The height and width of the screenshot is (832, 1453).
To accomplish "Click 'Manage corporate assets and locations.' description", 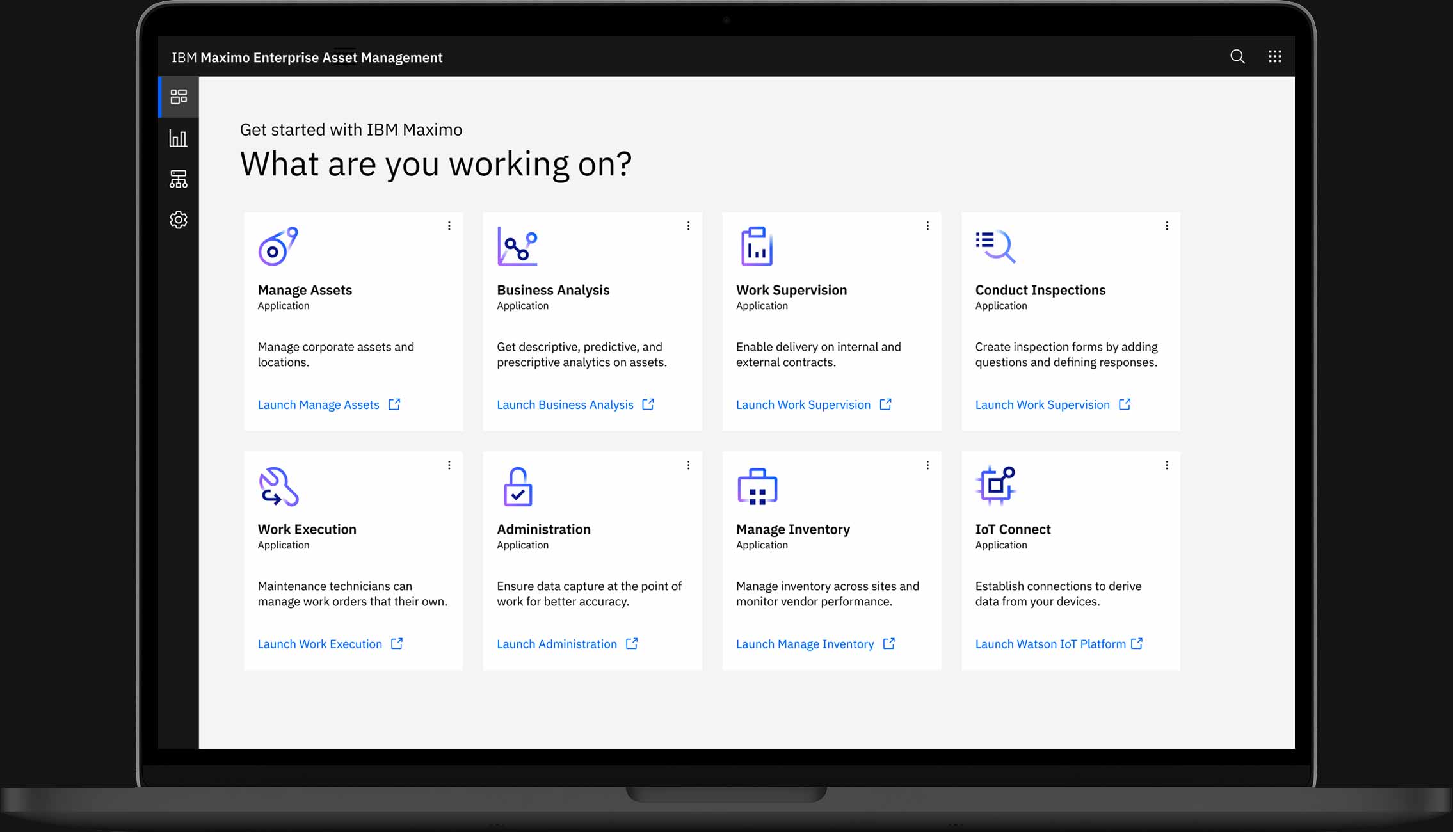I will pos(336,355).
